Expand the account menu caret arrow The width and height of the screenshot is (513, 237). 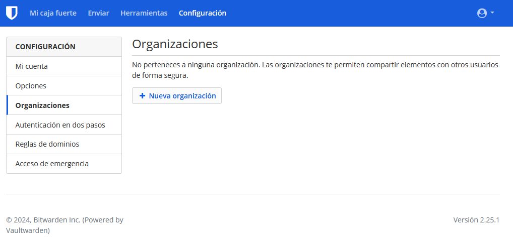[x=492, y=13]
